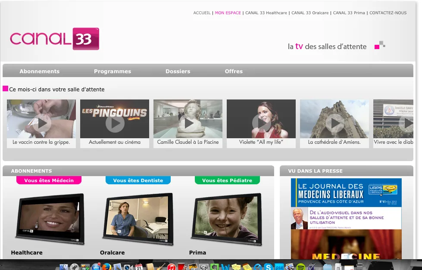
Task: Open the CANAL 33 Prima top link
Action: click(349, 12)
